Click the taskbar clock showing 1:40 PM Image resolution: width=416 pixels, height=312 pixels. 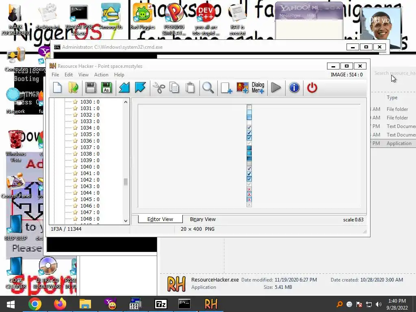click(397, 304)
